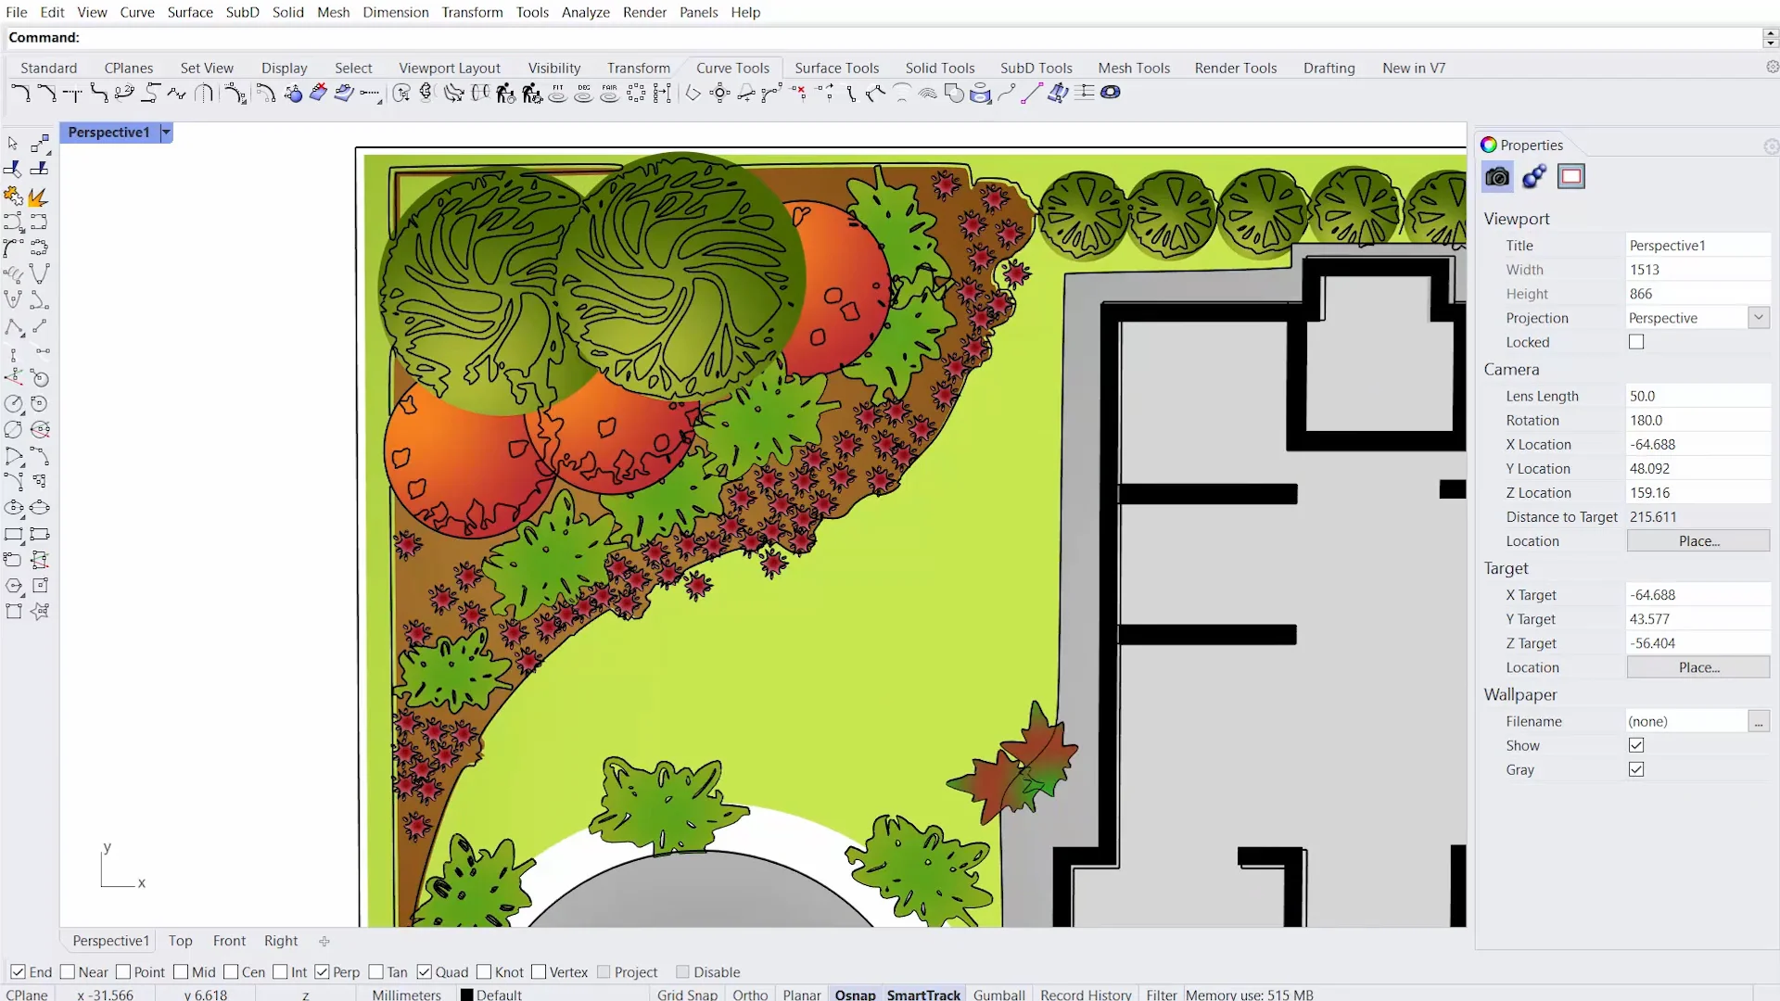Screen dimensions: 1780x1001
Task: Uncheck the Wallpaper Gray checkbox
Action: click(x=1636, y=769)
